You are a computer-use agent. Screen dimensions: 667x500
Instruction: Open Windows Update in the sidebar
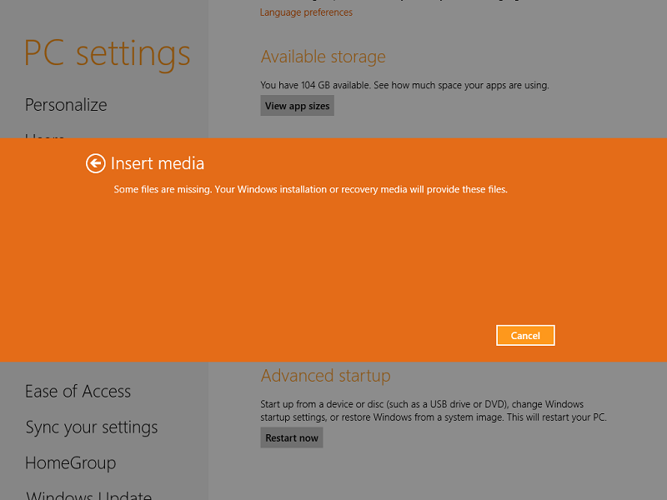pos(88,496)
